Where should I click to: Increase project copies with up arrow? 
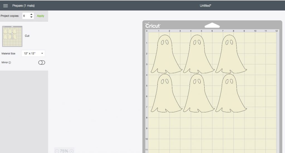(x=31, y=14)
